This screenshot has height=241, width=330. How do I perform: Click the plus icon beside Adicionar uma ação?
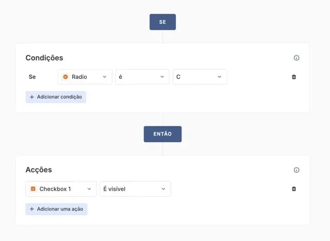(x=32, y=209)
